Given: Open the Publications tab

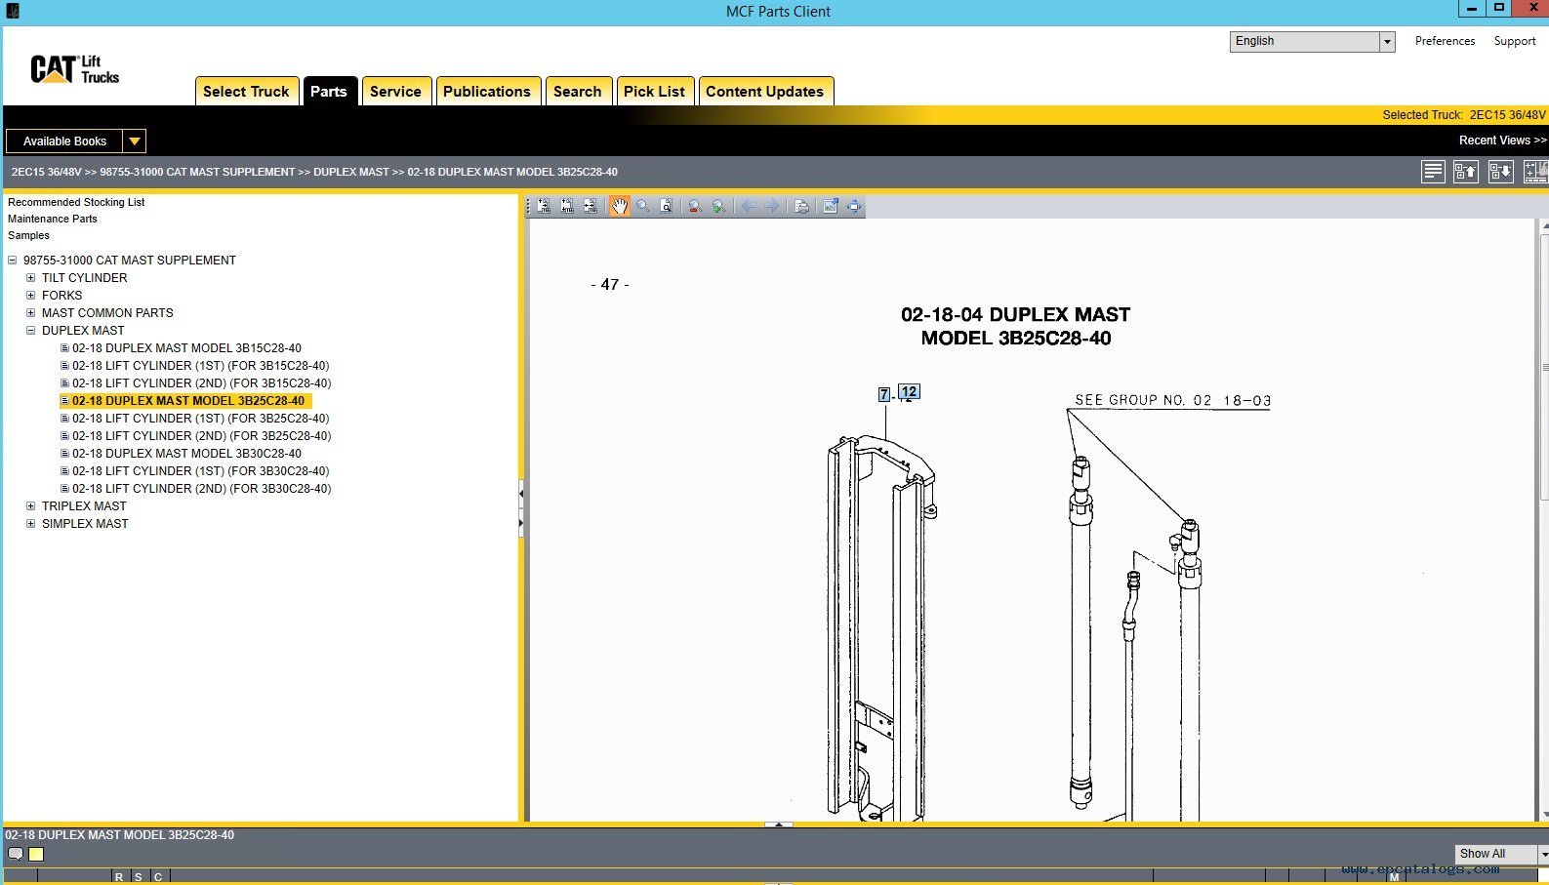Looking at the screenshot, I should tap(487, 91).
